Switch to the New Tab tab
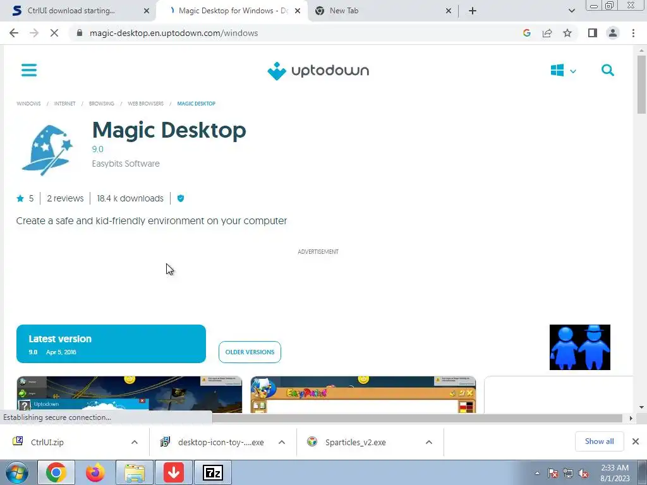 pyautogui.click(x=344, y=11)
